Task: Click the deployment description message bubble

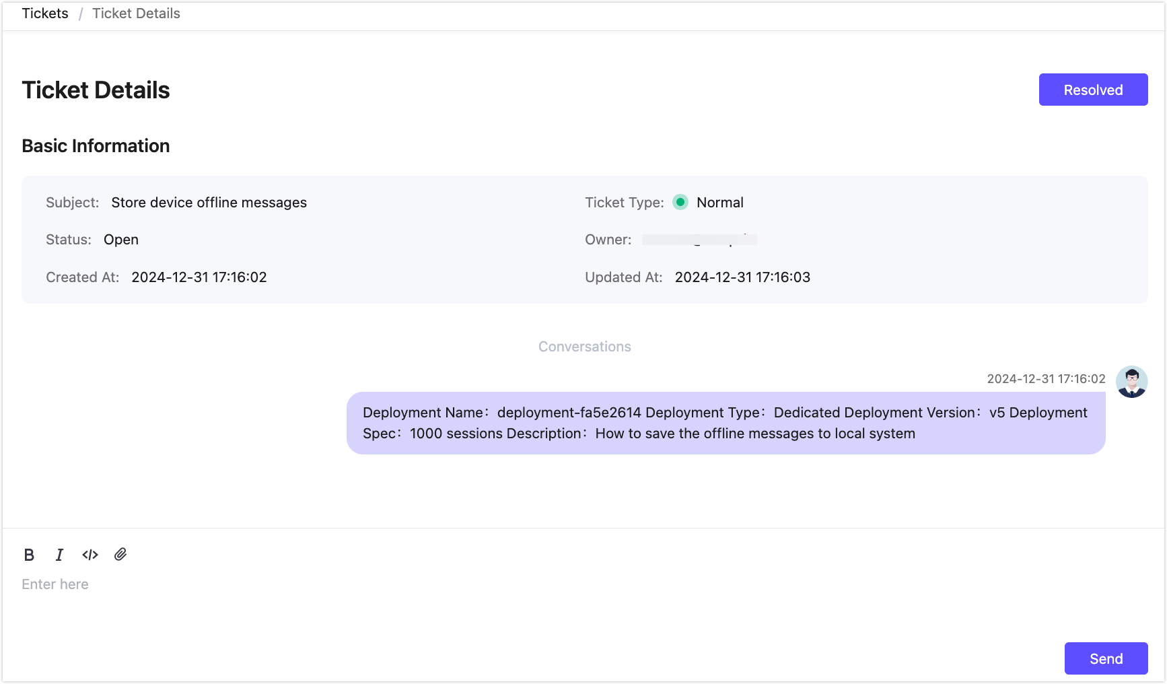Action: (x=725, y=423)
